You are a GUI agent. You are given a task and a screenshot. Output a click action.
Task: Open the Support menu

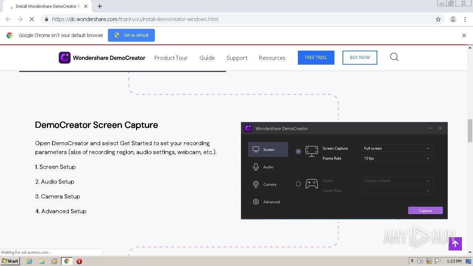[237, 58]
